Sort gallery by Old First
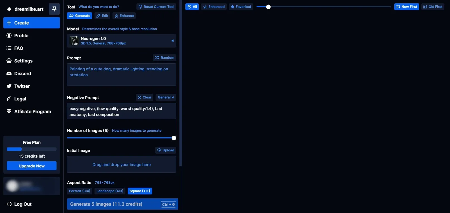Viewport: 450px width, 213px height. point(433,7)
